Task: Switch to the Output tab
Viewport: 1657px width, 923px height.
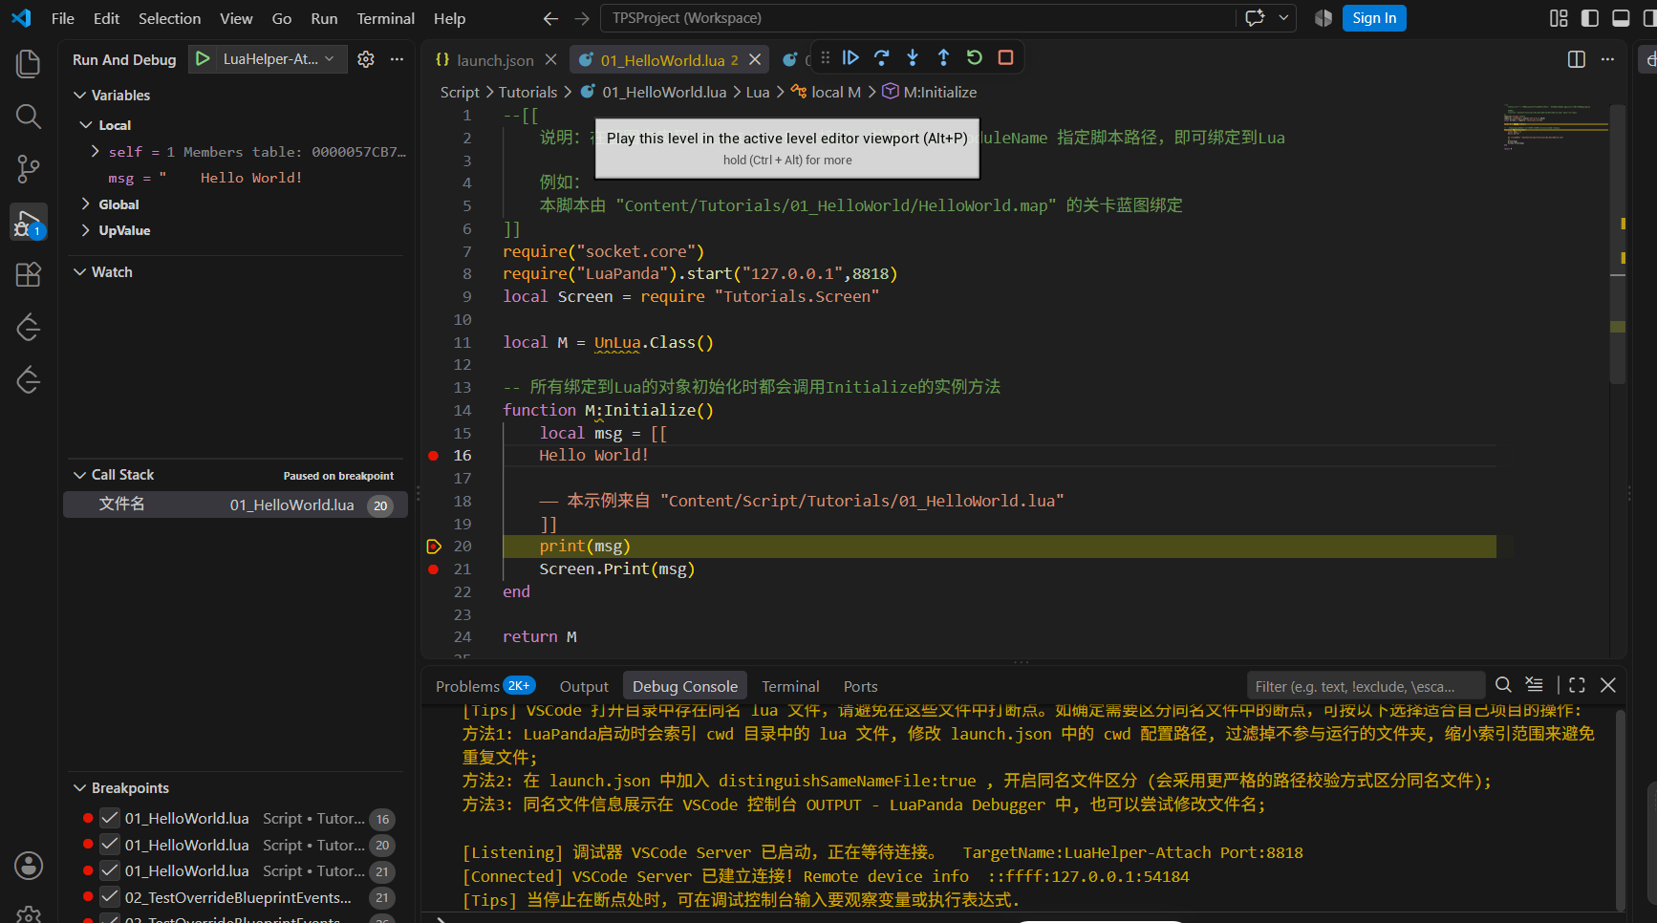Action: point(584,686)
